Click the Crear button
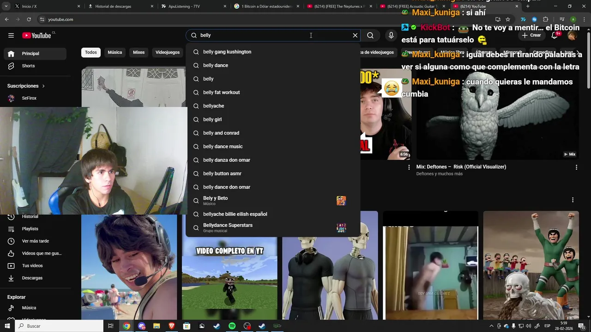 tap(531, 36)
